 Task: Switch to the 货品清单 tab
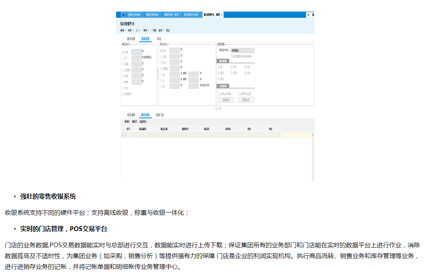coord(131,115)
